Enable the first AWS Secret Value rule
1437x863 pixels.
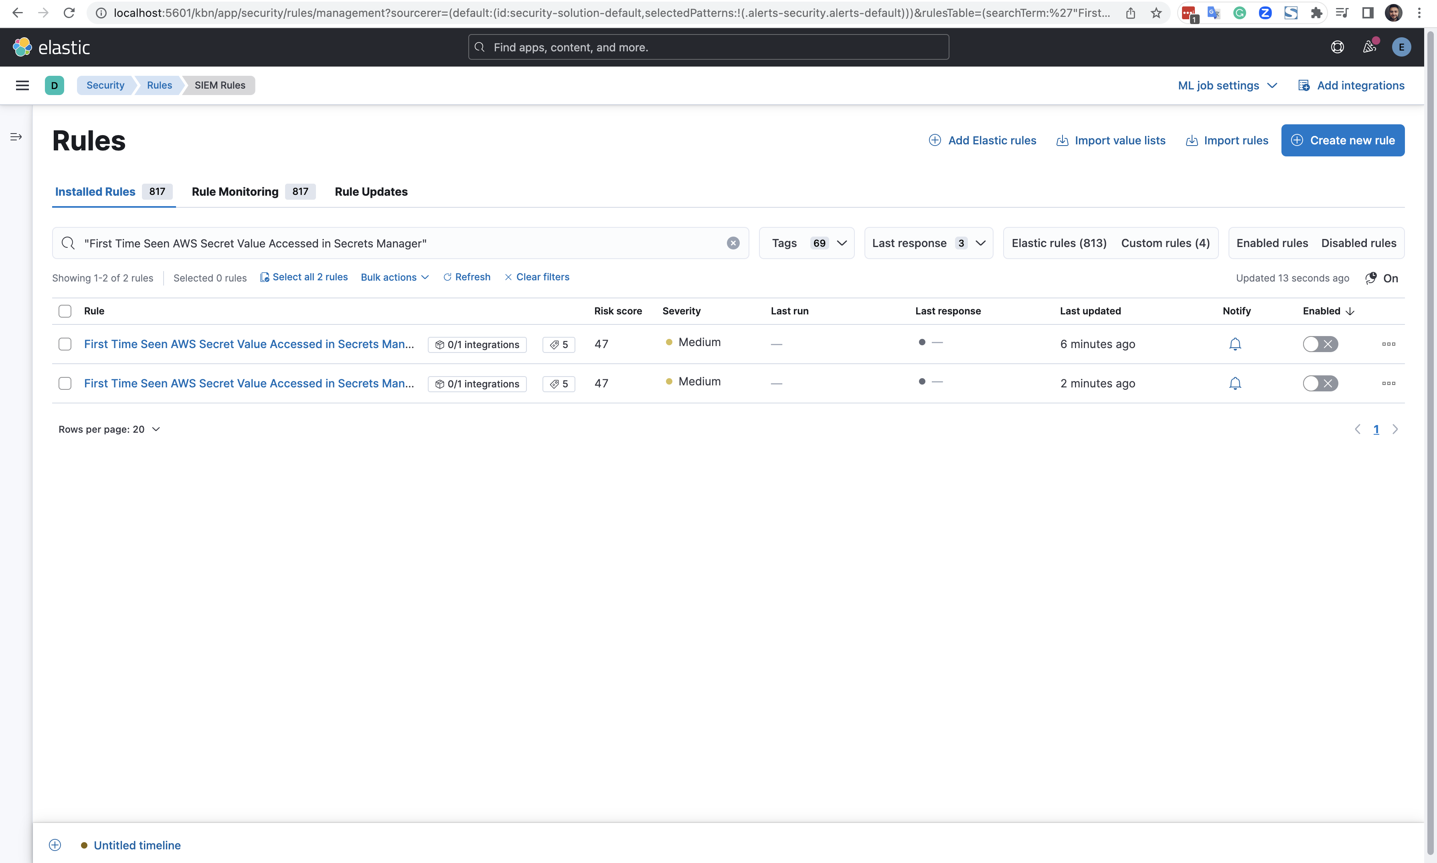click(1320, 344)
